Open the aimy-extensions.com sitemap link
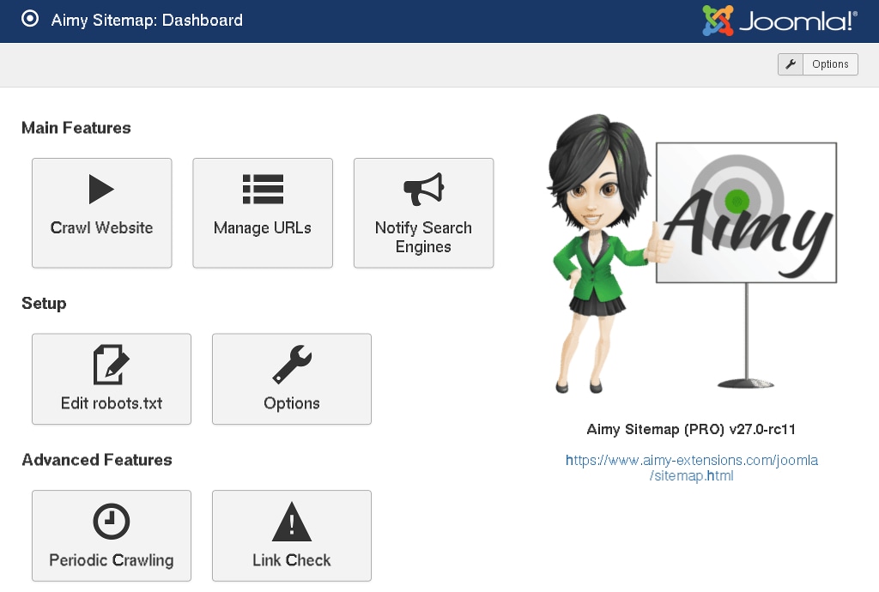879x592 pixels. (x=692, y=468)
